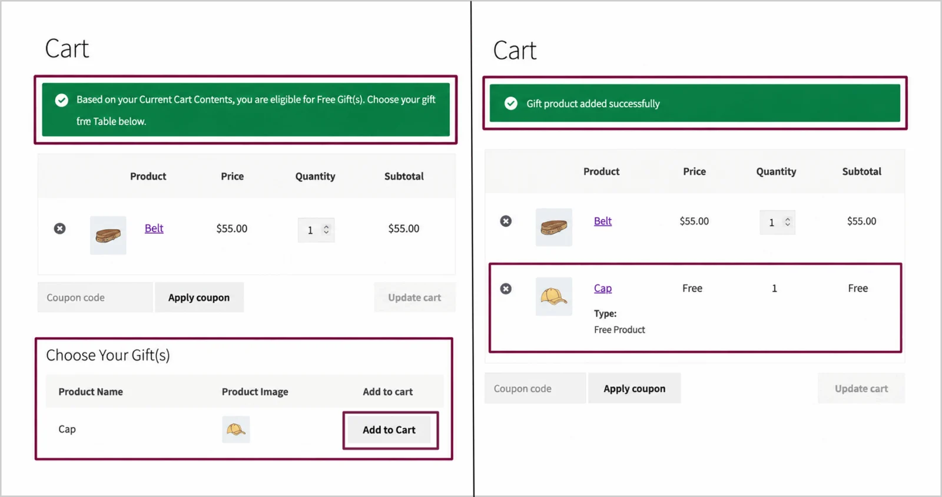
Task: Click the checkmark icon in eligibility notice
Action: [x=61, y=100]
